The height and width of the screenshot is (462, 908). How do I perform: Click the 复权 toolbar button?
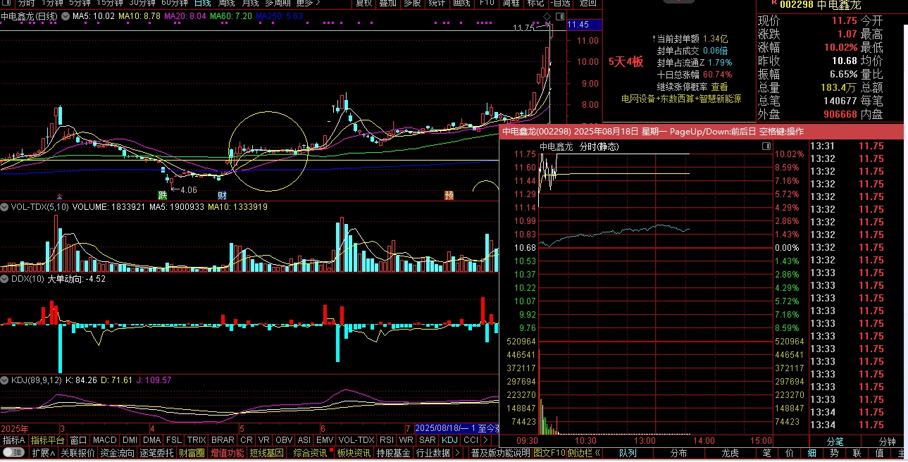tap(363, 3)
